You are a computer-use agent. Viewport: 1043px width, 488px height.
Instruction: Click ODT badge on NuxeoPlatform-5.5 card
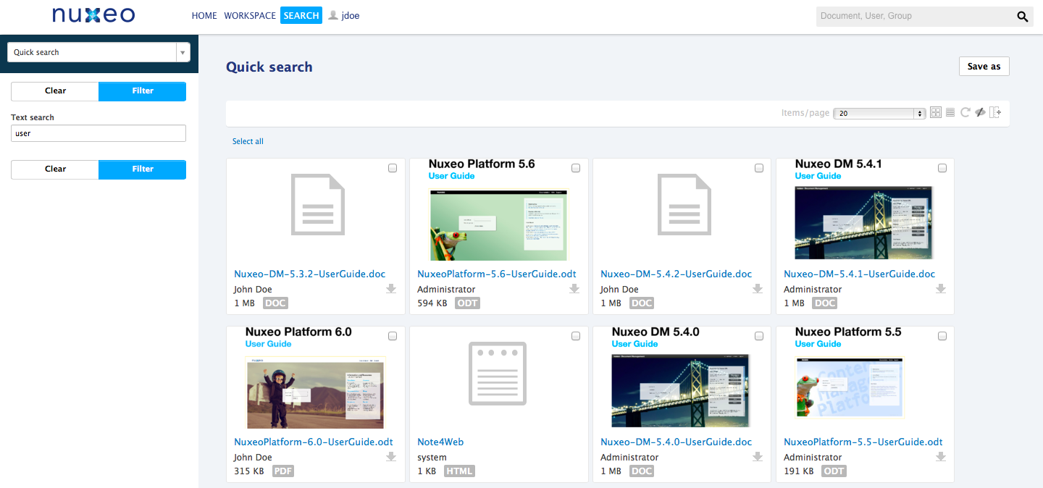pos(834,471)
